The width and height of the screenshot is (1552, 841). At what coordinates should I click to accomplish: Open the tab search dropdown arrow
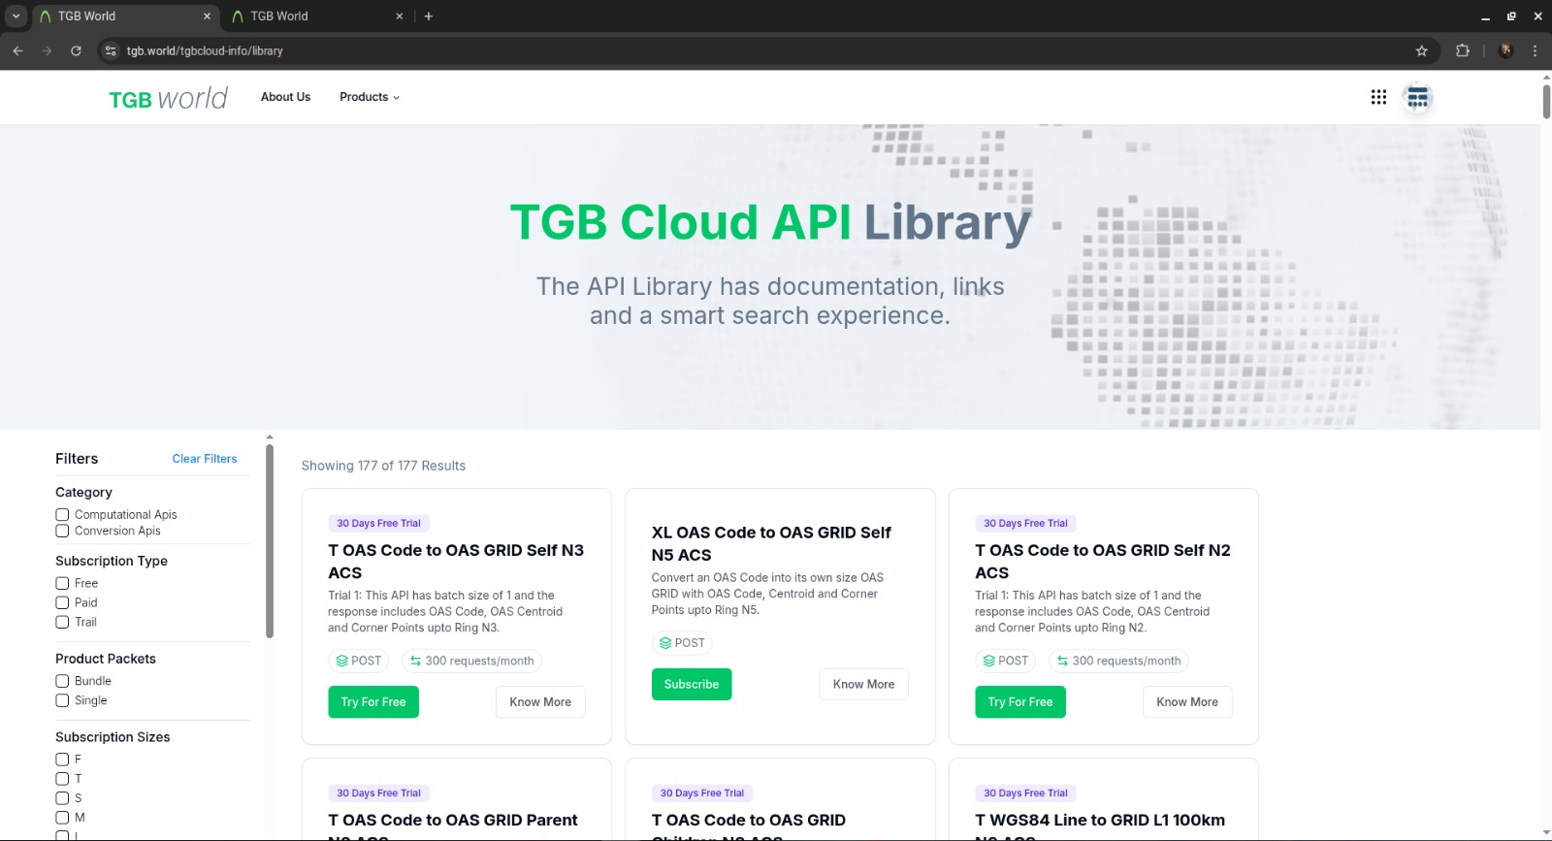pyautogui.click(x=16, y=16)
